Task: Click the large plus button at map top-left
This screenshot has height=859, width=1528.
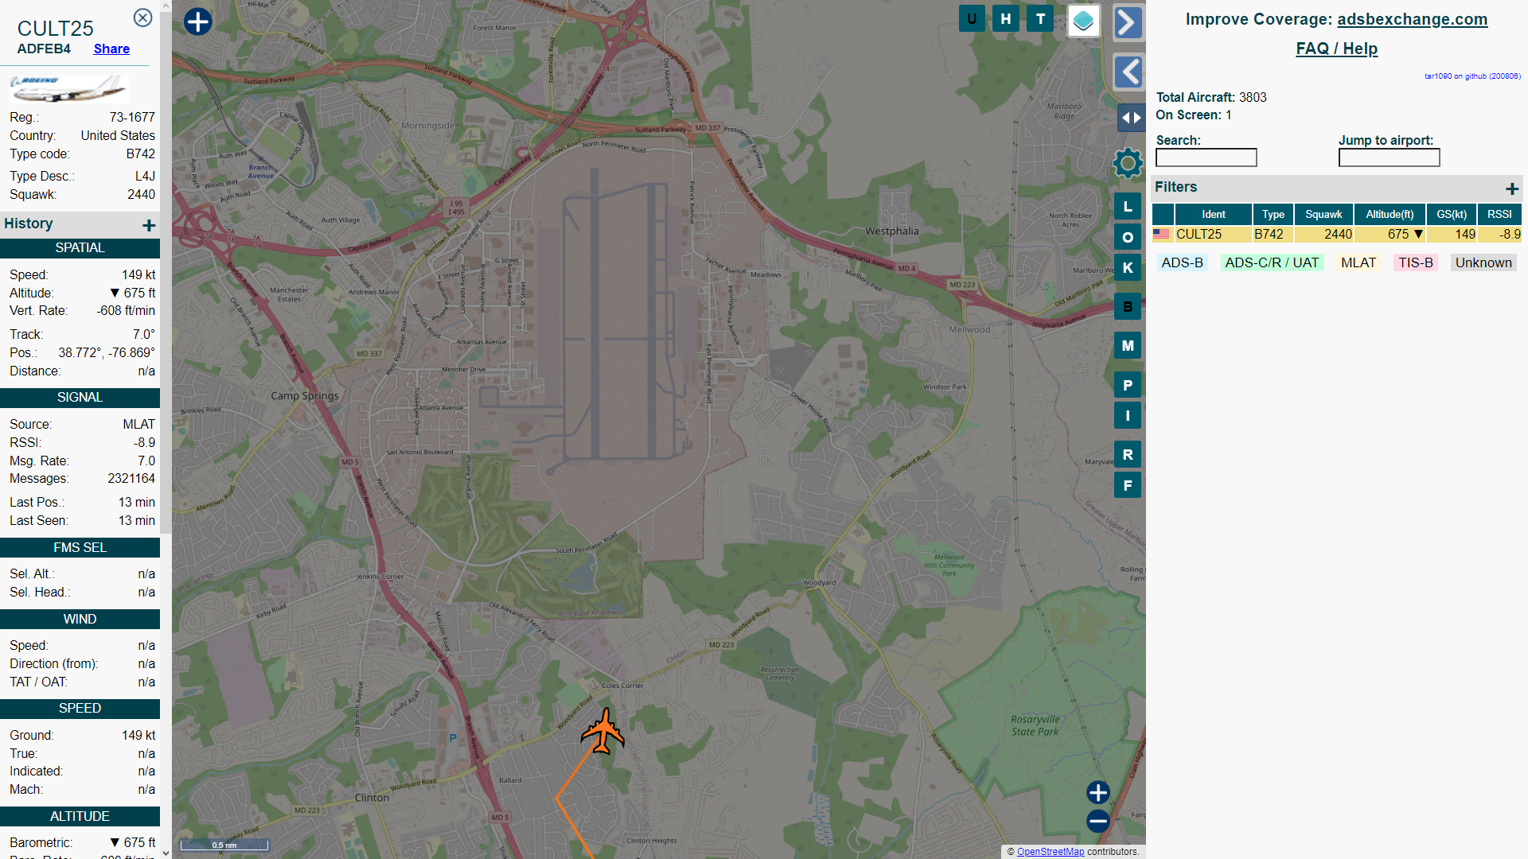Action: pyautogui.click(x=198, y=21)
